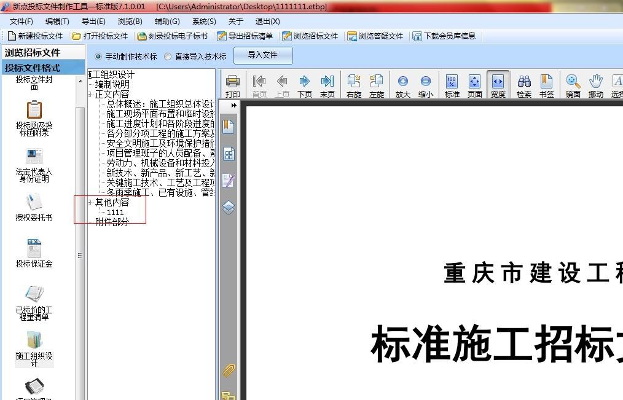The width and height of the screenshot is (623, 400).
Task: Open the 浏览(B) menu
Action: pyautogui.click(x=128, y=21)
